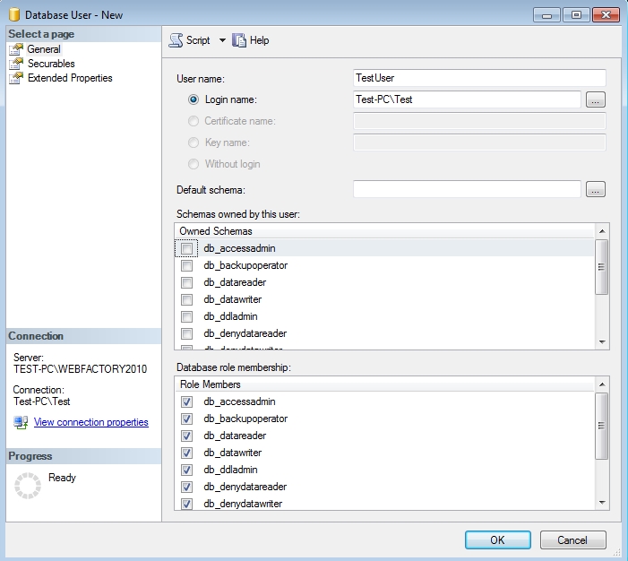
Task: Open the Extended Properties page icon
Action: (x=15, y=78)
